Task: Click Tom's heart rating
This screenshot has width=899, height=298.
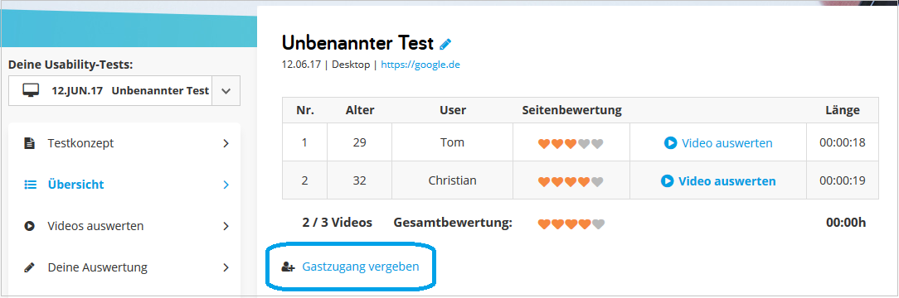Action: pyautogui.click(x=571, y=143)
